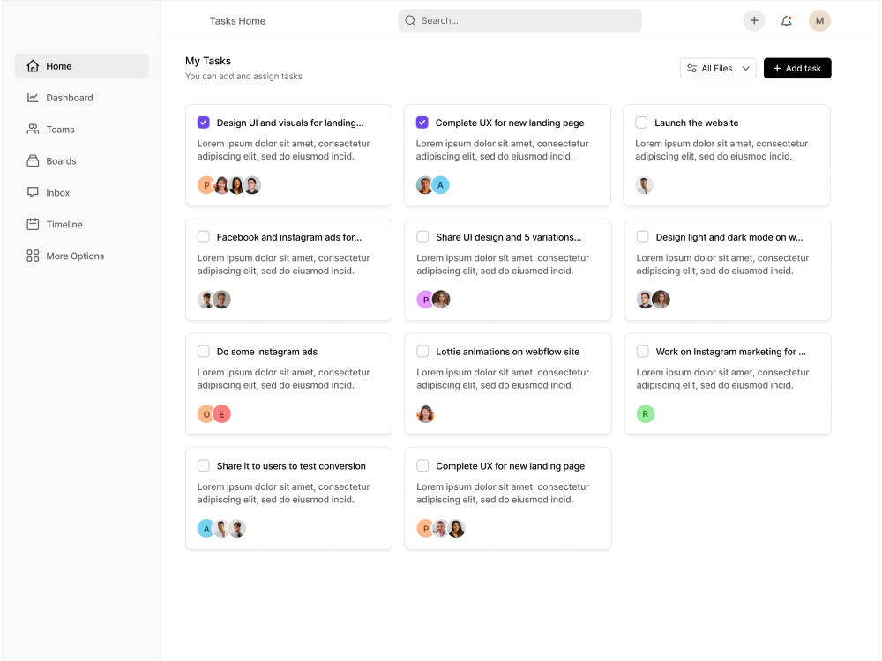The width and height of the screenshot is (882, 661).
Task: Check the Launch the website task
Action: pyautogui.click(x=641, y=123)
